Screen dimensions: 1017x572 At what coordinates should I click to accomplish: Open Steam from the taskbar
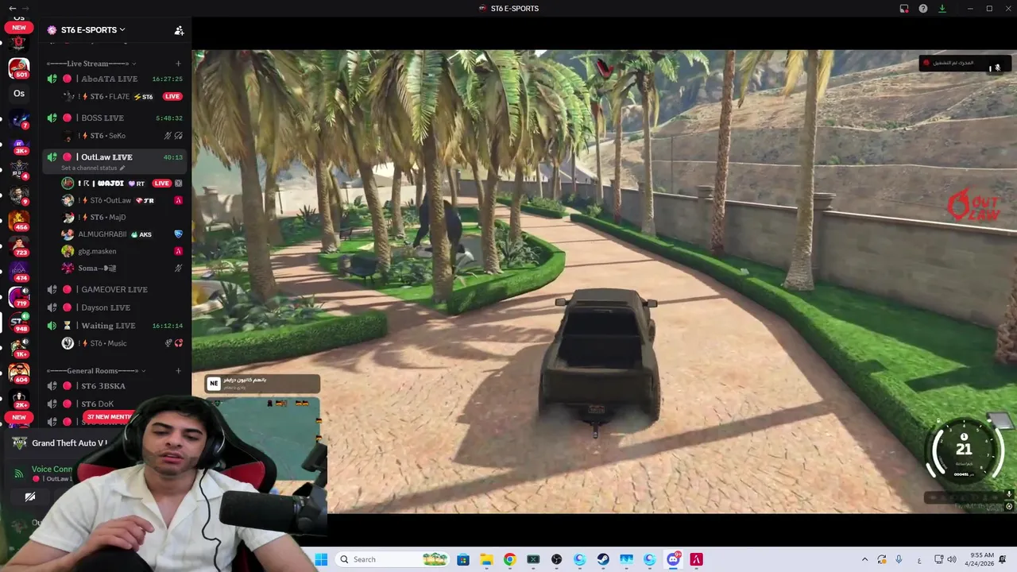coord(603,559)
